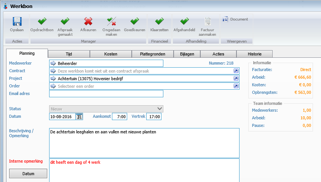Click the Afkeuren red cross icon
The image size is (321, 182).
(x=88, y=22)
